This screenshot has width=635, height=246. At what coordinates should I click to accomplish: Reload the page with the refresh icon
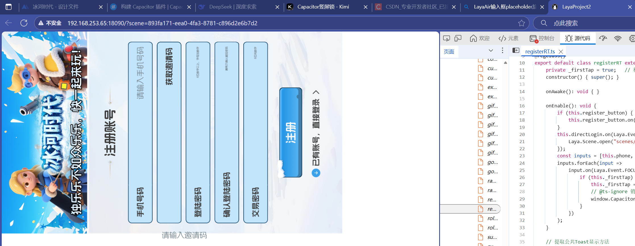24,23
